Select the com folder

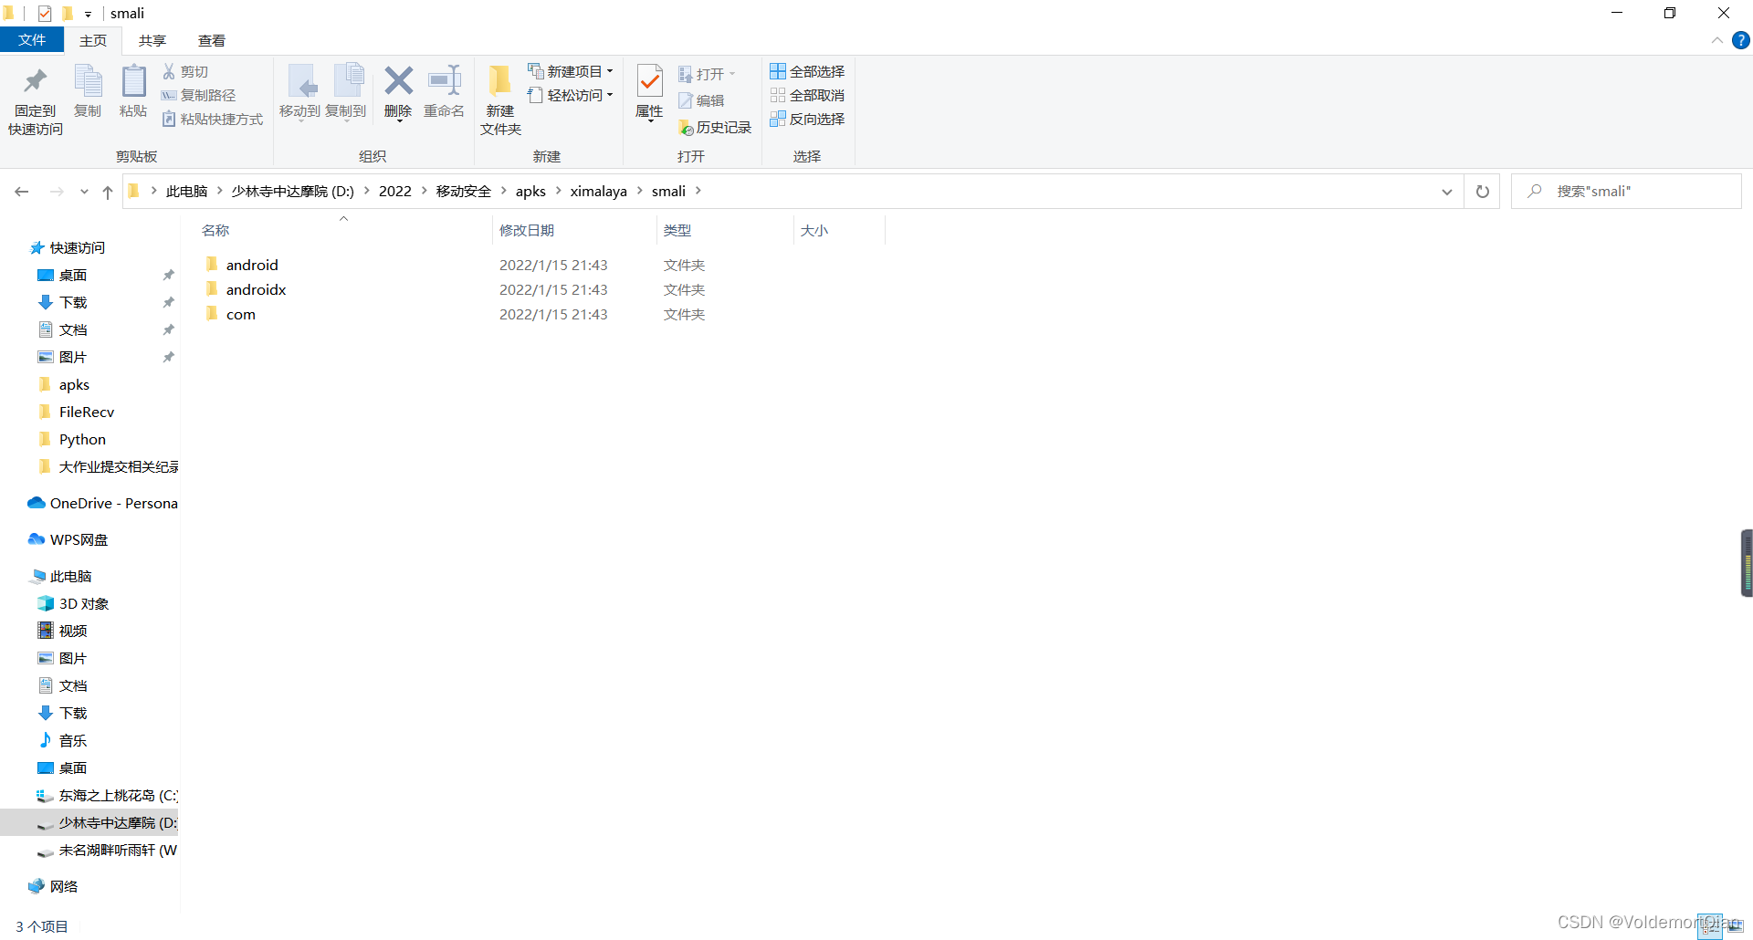click(x=240, y=314)
